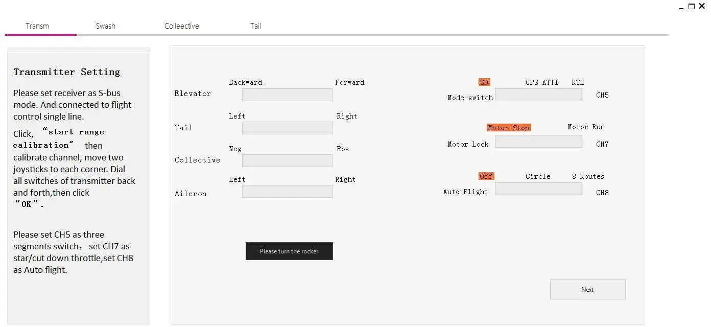Image resolution: width=711 pixels, height=327 pixels.
Task: Click the highlighted Motor Stop label
Action: click(x=508, y=128)
